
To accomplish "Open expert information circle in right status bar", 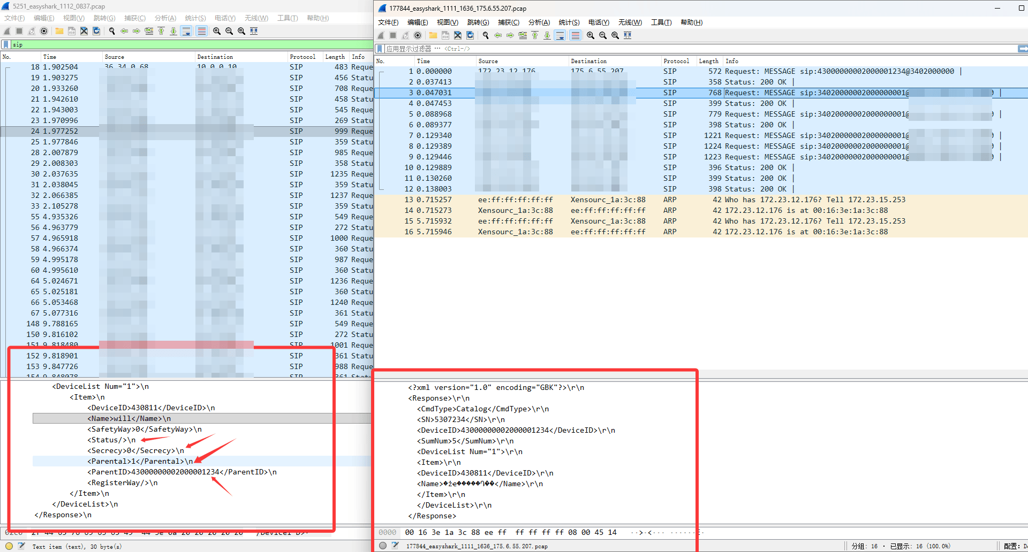I will (383, 546).
